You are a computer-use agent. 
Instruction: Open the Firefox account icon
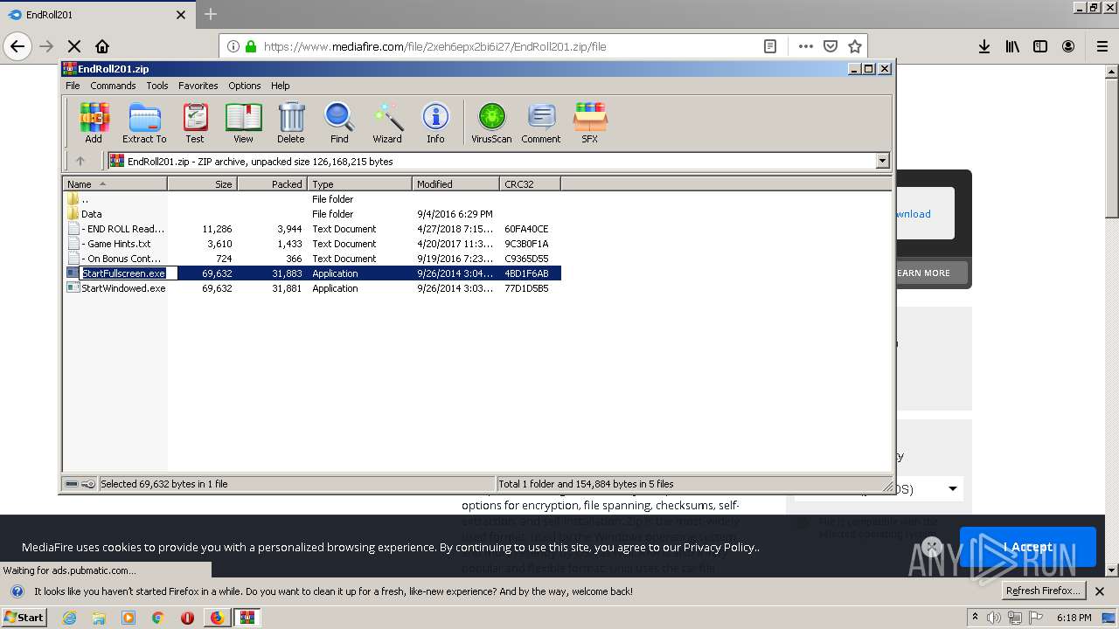click(x=1068, y=46)
